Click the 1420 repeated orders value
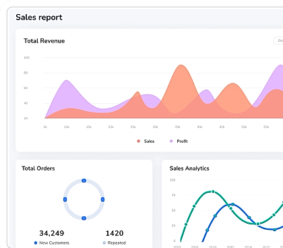This screenshot has height=248, width=283. [x=115, y=233]
